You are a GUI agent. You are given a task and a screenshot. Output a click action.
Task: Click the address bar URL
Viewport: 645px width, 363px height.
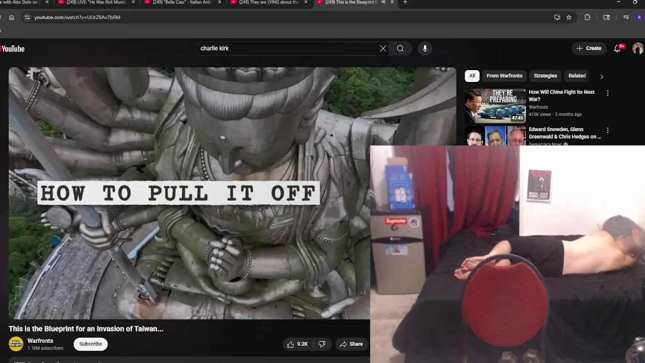77,17
